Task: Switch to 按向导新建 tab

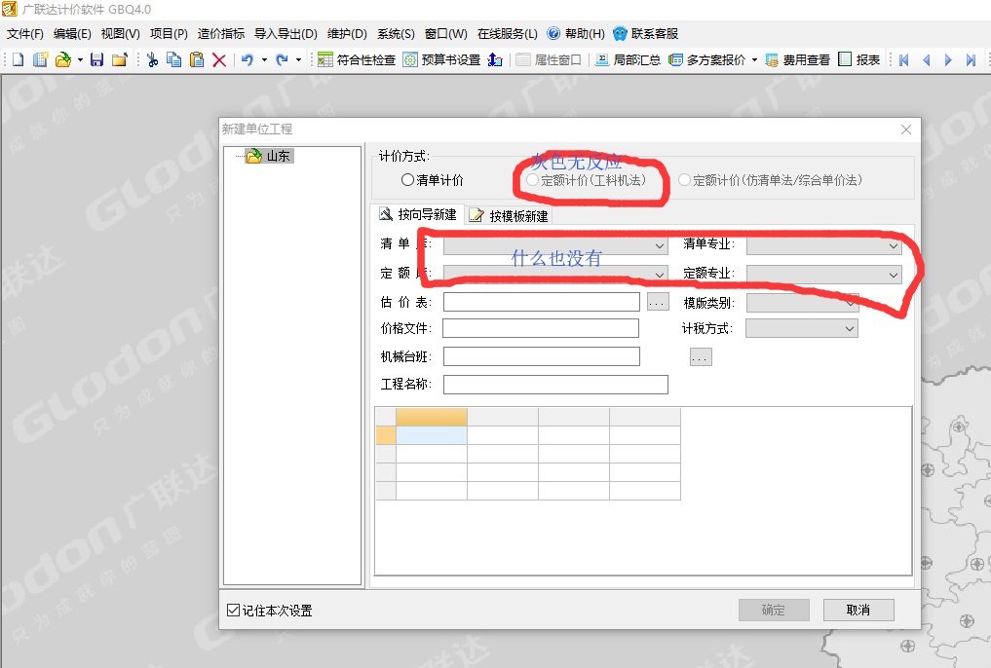Action: 418,214
